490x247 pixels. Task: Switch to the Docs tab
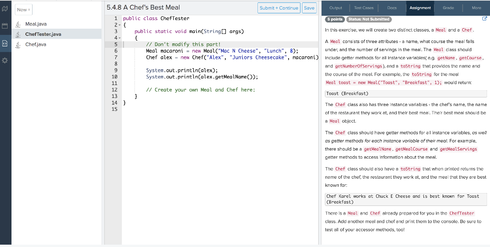[x=392, y=8]
